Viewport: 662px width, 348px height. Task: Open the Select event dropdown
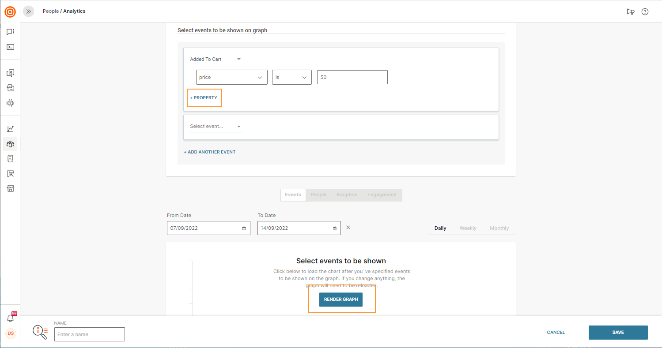tap(216, 127)
